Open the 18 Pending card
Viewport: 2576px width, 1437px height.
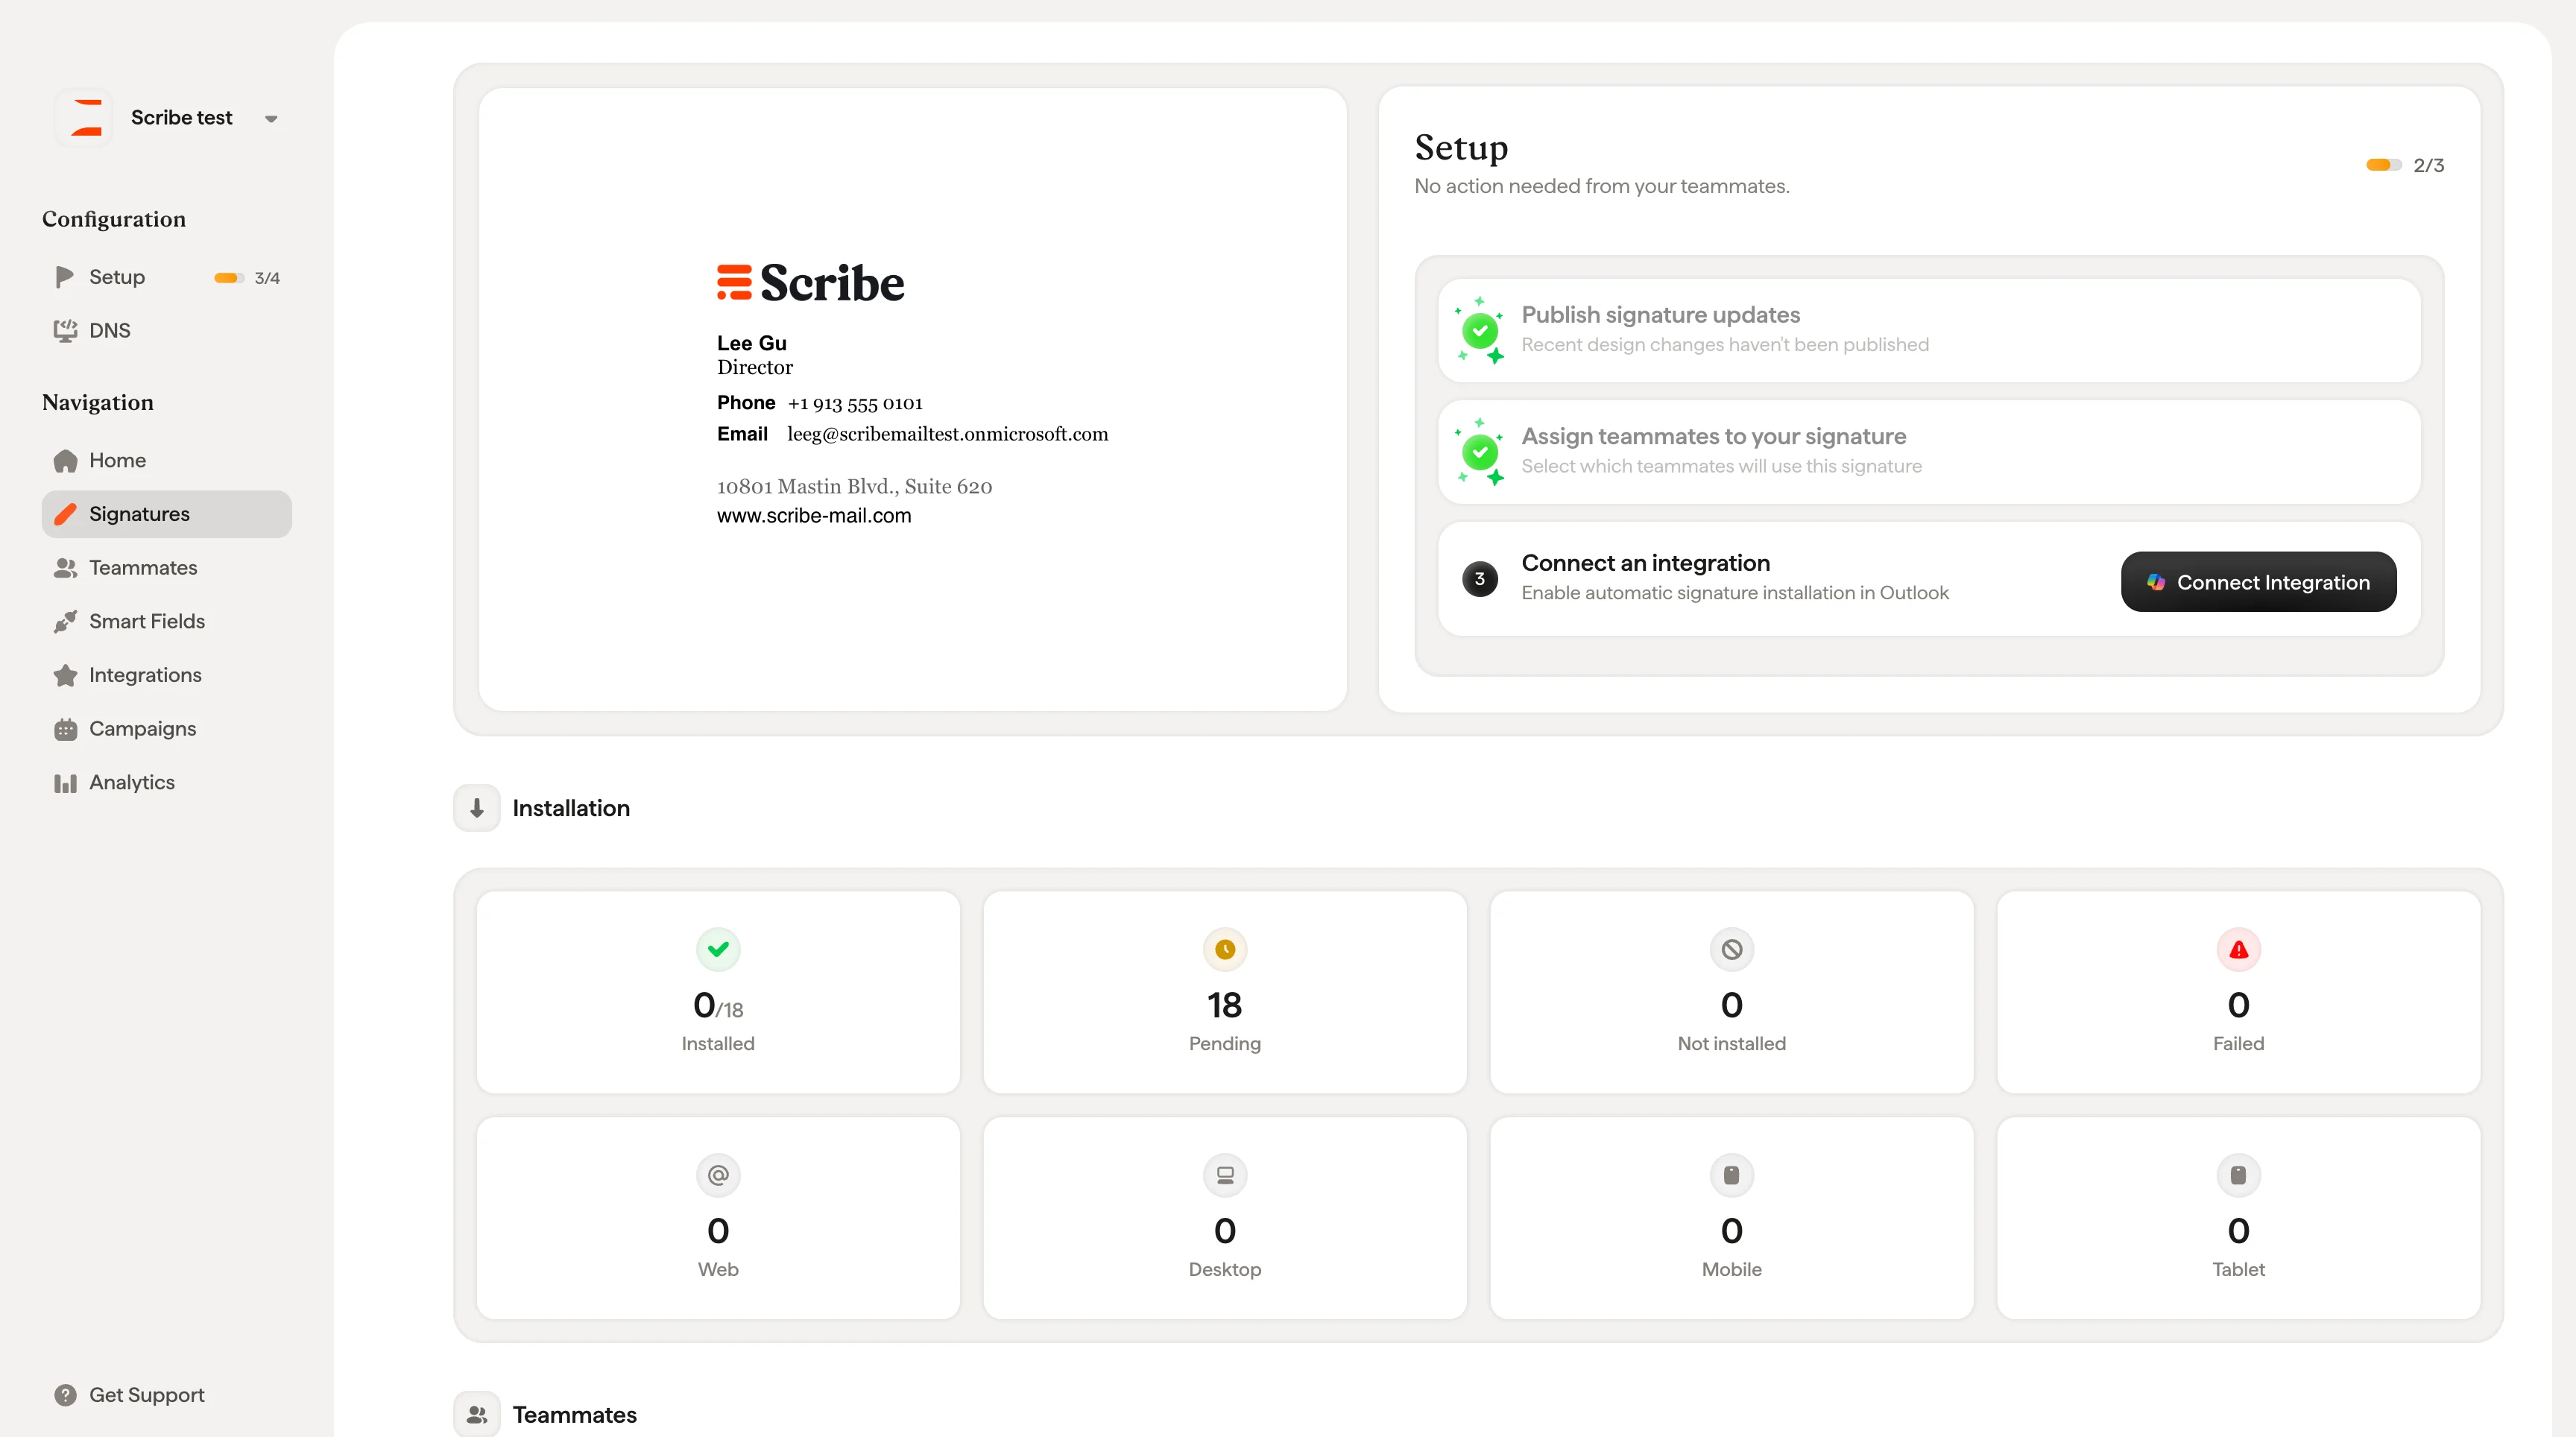coord(1224,993)
